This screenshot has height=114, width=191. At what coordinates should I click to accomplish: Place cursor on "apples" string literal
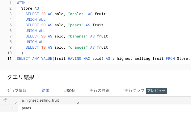[77, 14]
